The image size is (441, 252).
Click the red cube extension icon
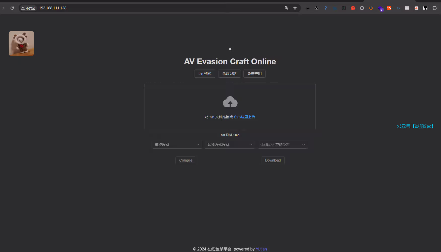point(353,8)
